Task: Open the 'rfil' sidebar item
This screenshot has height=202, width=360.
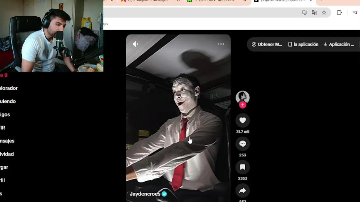Action: (x=3, y=180)
